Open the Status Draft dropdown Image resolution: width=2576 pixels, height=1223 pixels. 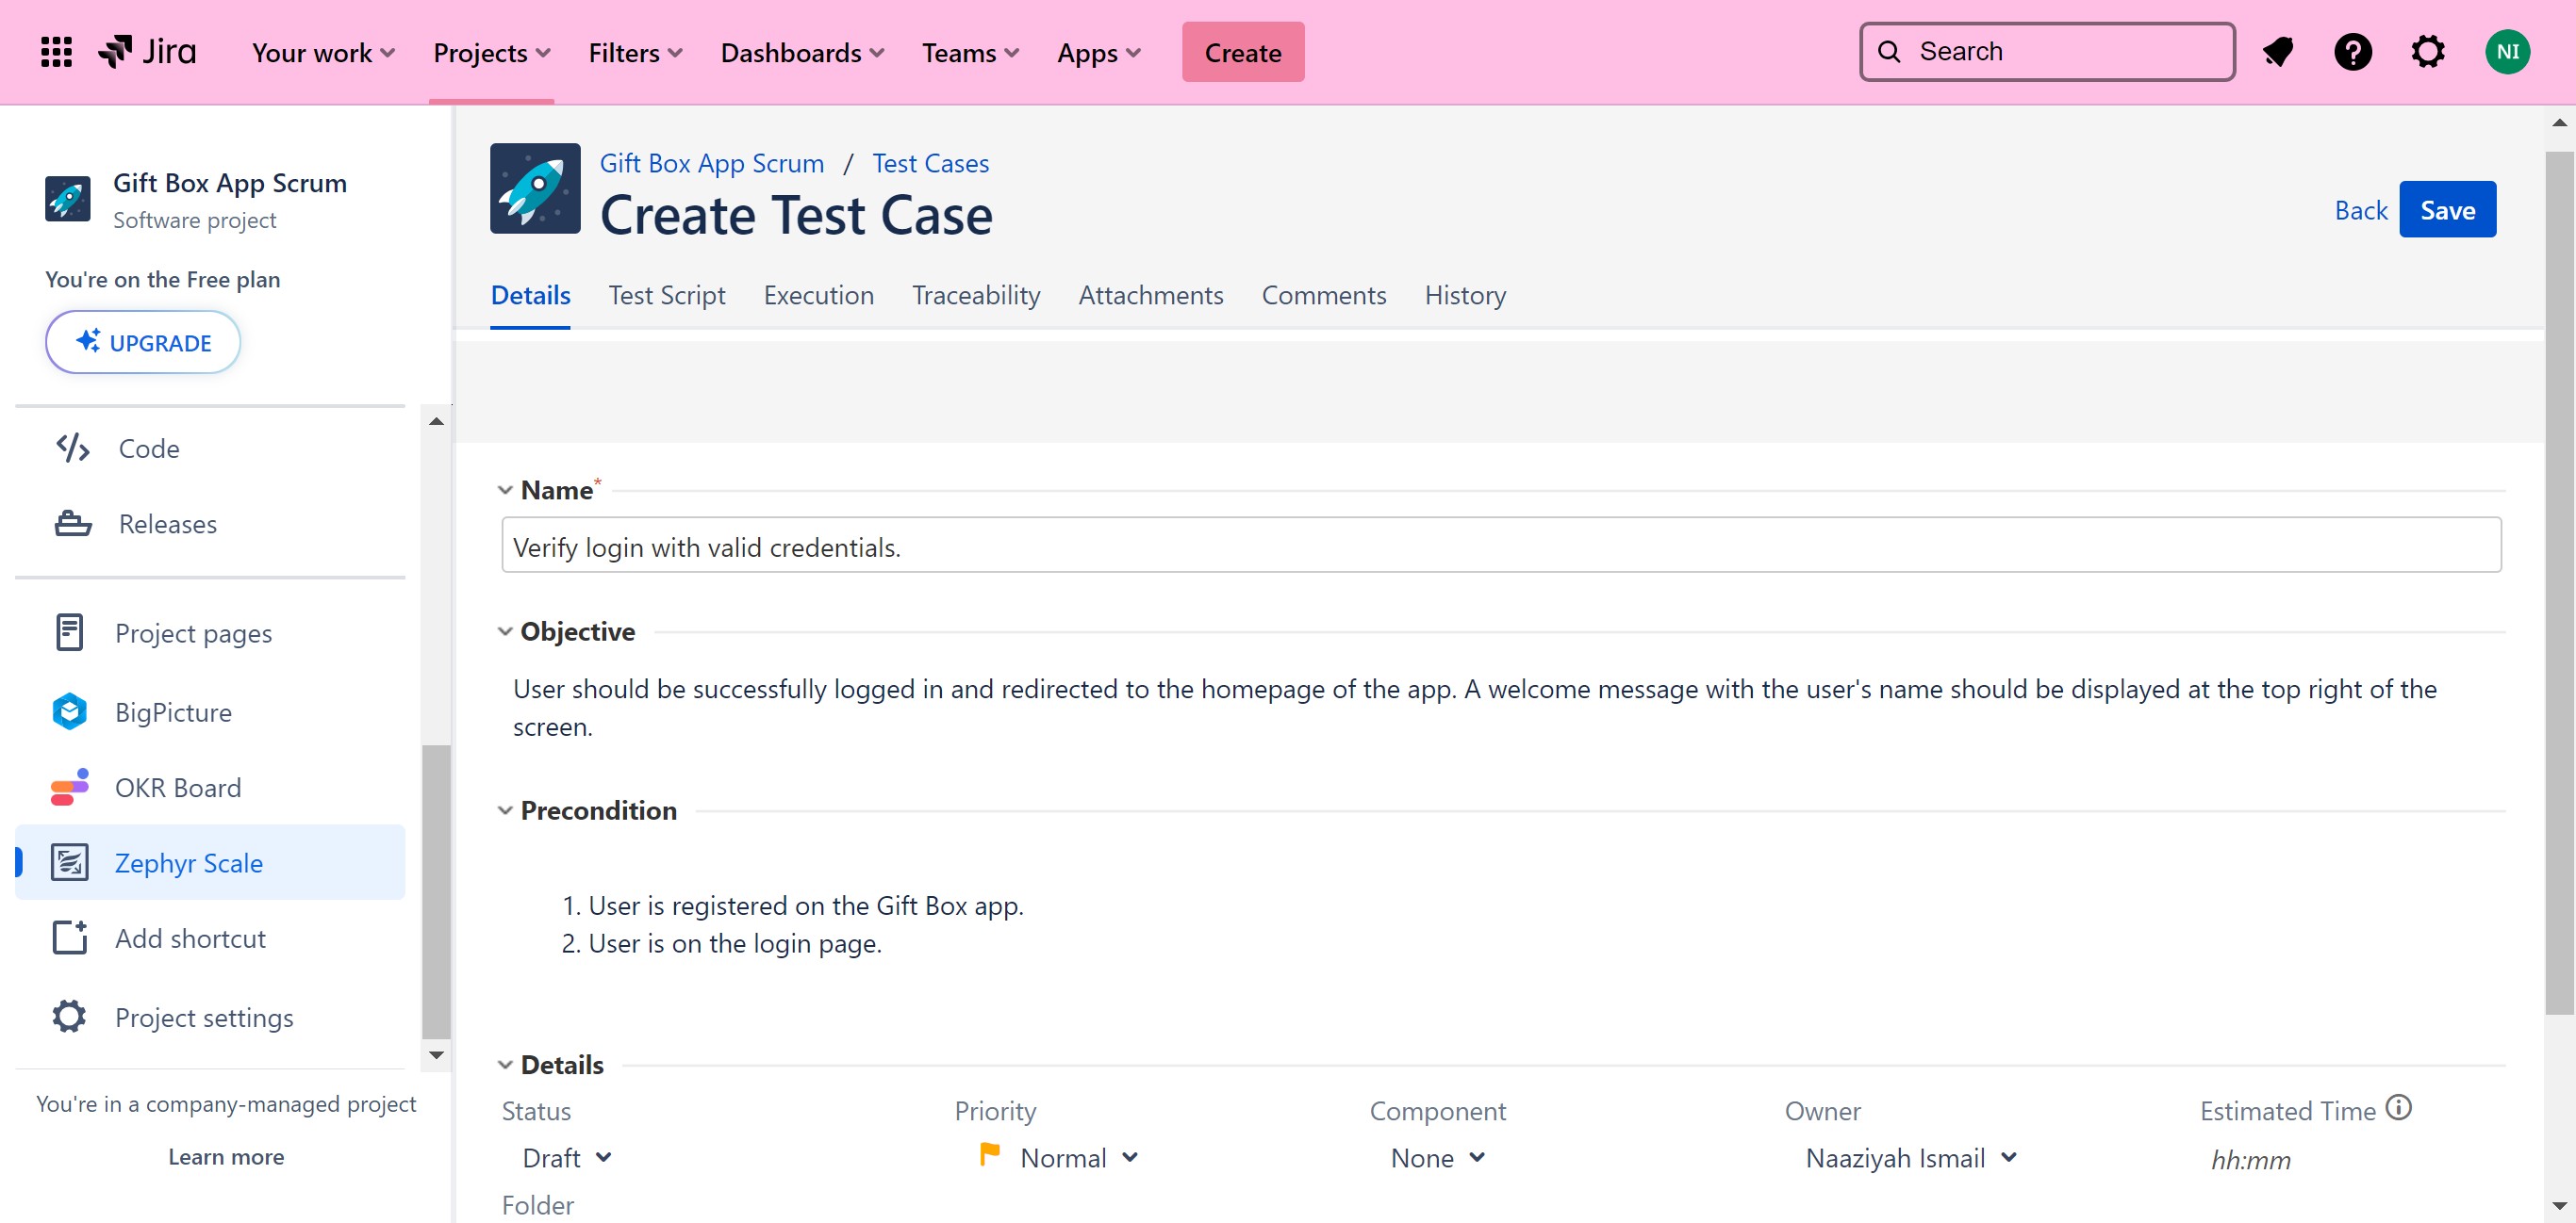tap(566, 1157)
